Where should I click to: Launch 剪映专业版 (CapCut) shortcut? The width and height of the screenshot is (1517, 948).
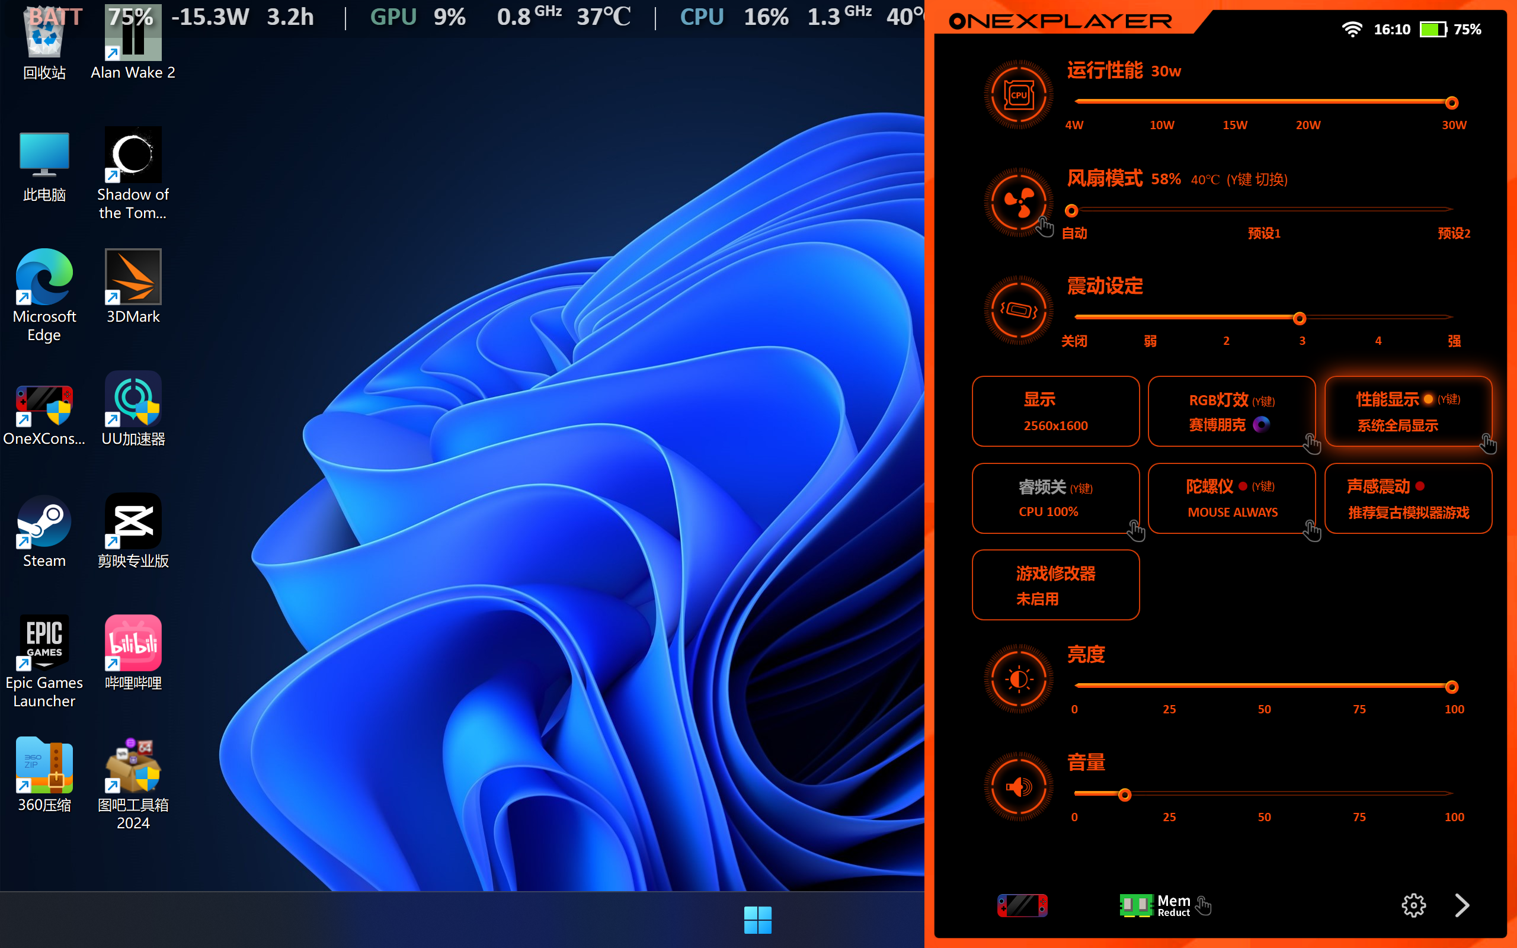(x=133, y=531)
